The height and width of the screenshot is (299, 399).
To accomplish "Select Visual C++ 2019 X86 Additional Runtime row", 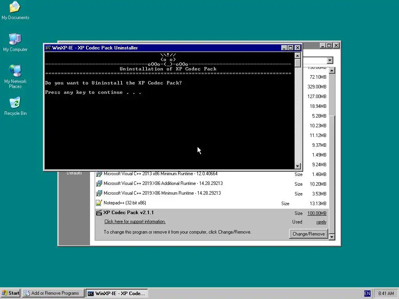I will tap(212, 184).
